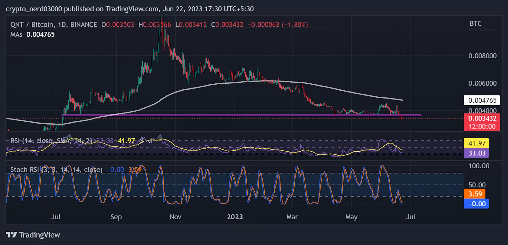Viewport: 508px width, 245px height.
Task: Click the Nov time axis label
Action: pos(176,217)
